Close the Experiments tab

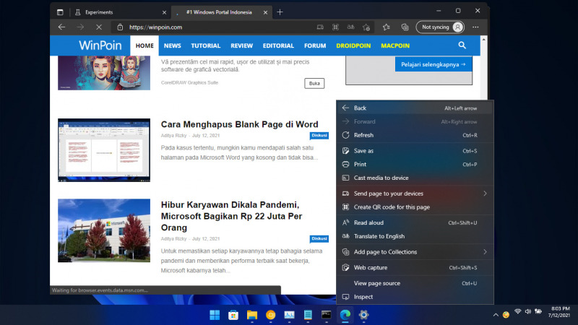pyautogui.click(x=165, y=12)
